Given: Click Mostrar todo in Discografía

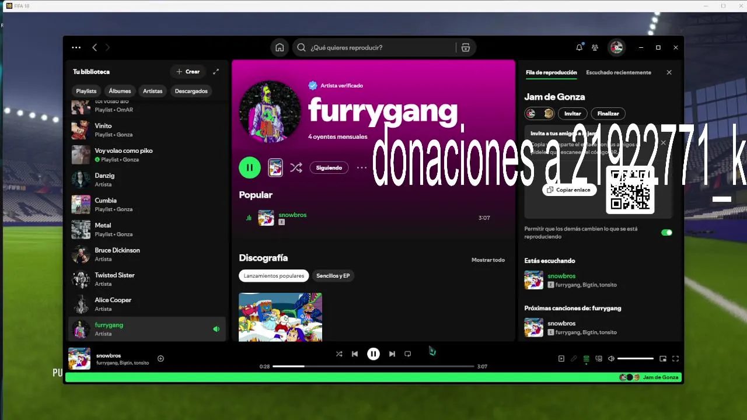Looking at the screenshot, I should point(488,260).
